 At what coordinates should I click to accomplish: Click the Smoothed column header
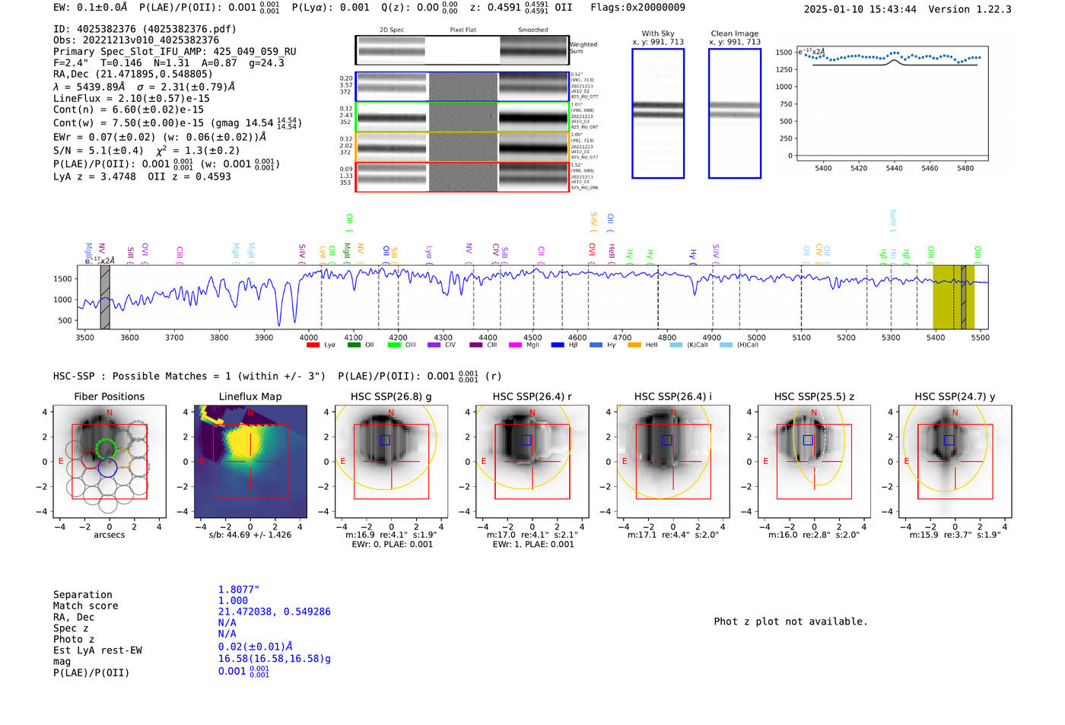click(533, 30)
